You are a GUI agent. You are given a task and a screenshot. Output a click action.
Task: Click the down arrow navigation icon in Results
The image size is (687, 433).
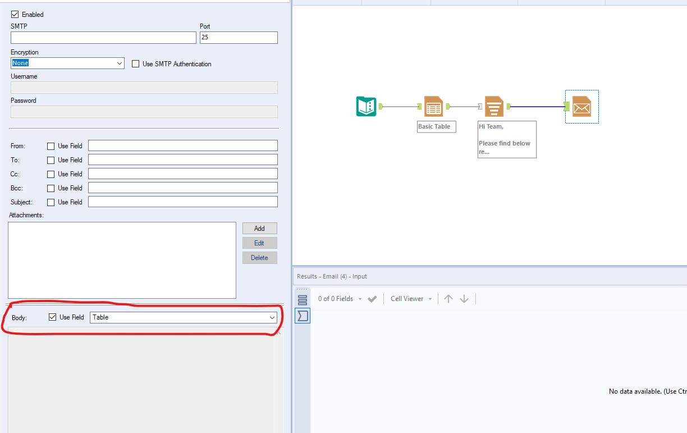tap(464, 298)
